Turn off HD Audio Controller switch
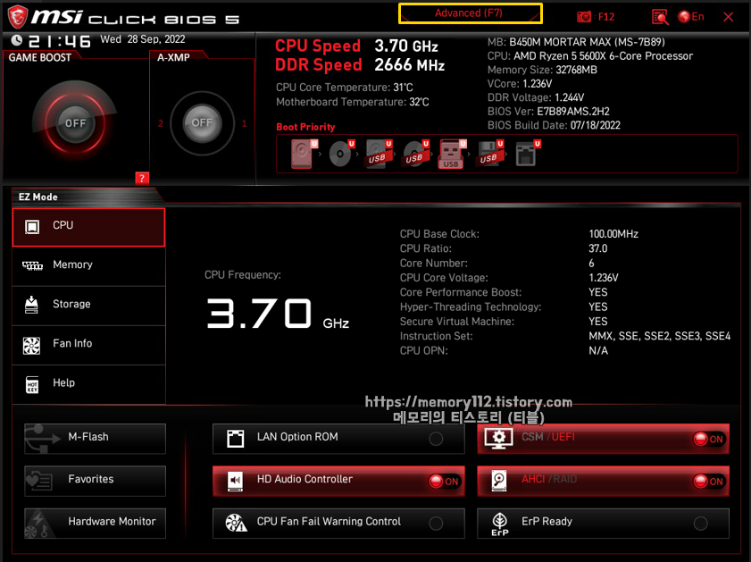Image resolution: width=751 pixels, height=562 pixels. [x=444, y=481]
